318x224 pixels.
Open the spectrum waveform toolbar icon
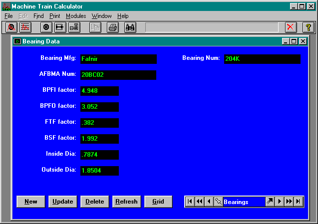click(x=25, y=27)
